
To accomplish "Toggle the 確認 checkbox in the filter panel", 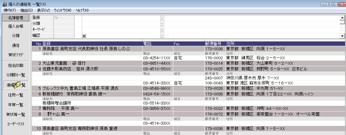I will (x=84, y=36).
